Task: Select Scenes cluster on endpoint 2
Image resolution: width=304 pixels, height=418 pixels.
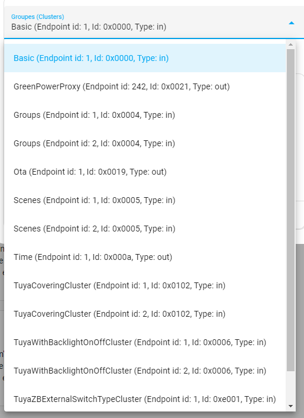Action: point(145,229)
